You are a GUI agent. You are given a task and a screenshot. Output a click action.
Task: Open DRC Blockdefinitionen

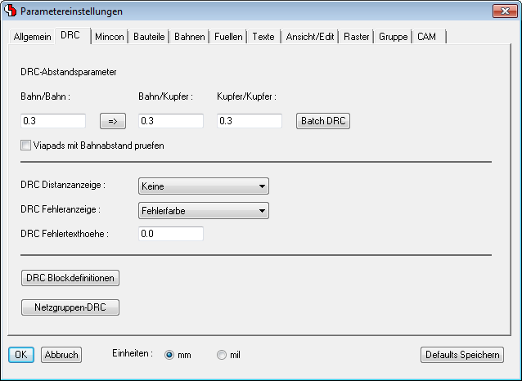70,278
